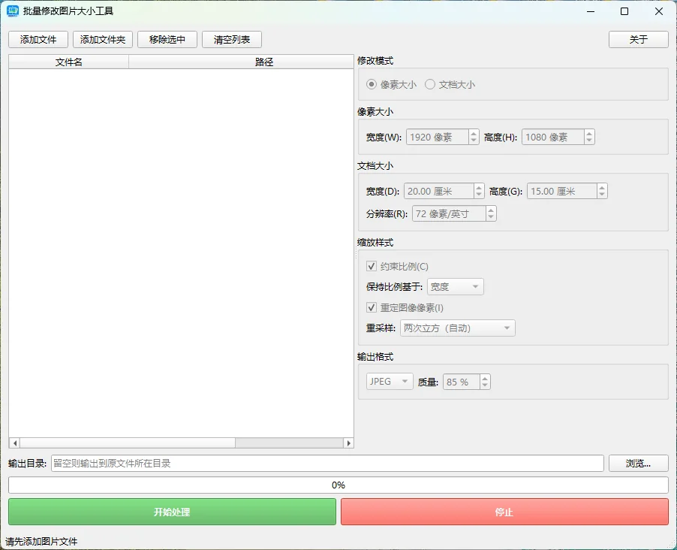This screenshot has height=550, width=677.
Task: Click the 85 % quality field
Action: (x=462, y=382)
